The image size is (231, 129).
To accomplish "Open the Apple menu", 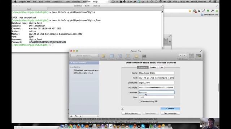I will (x=16, y=1).
